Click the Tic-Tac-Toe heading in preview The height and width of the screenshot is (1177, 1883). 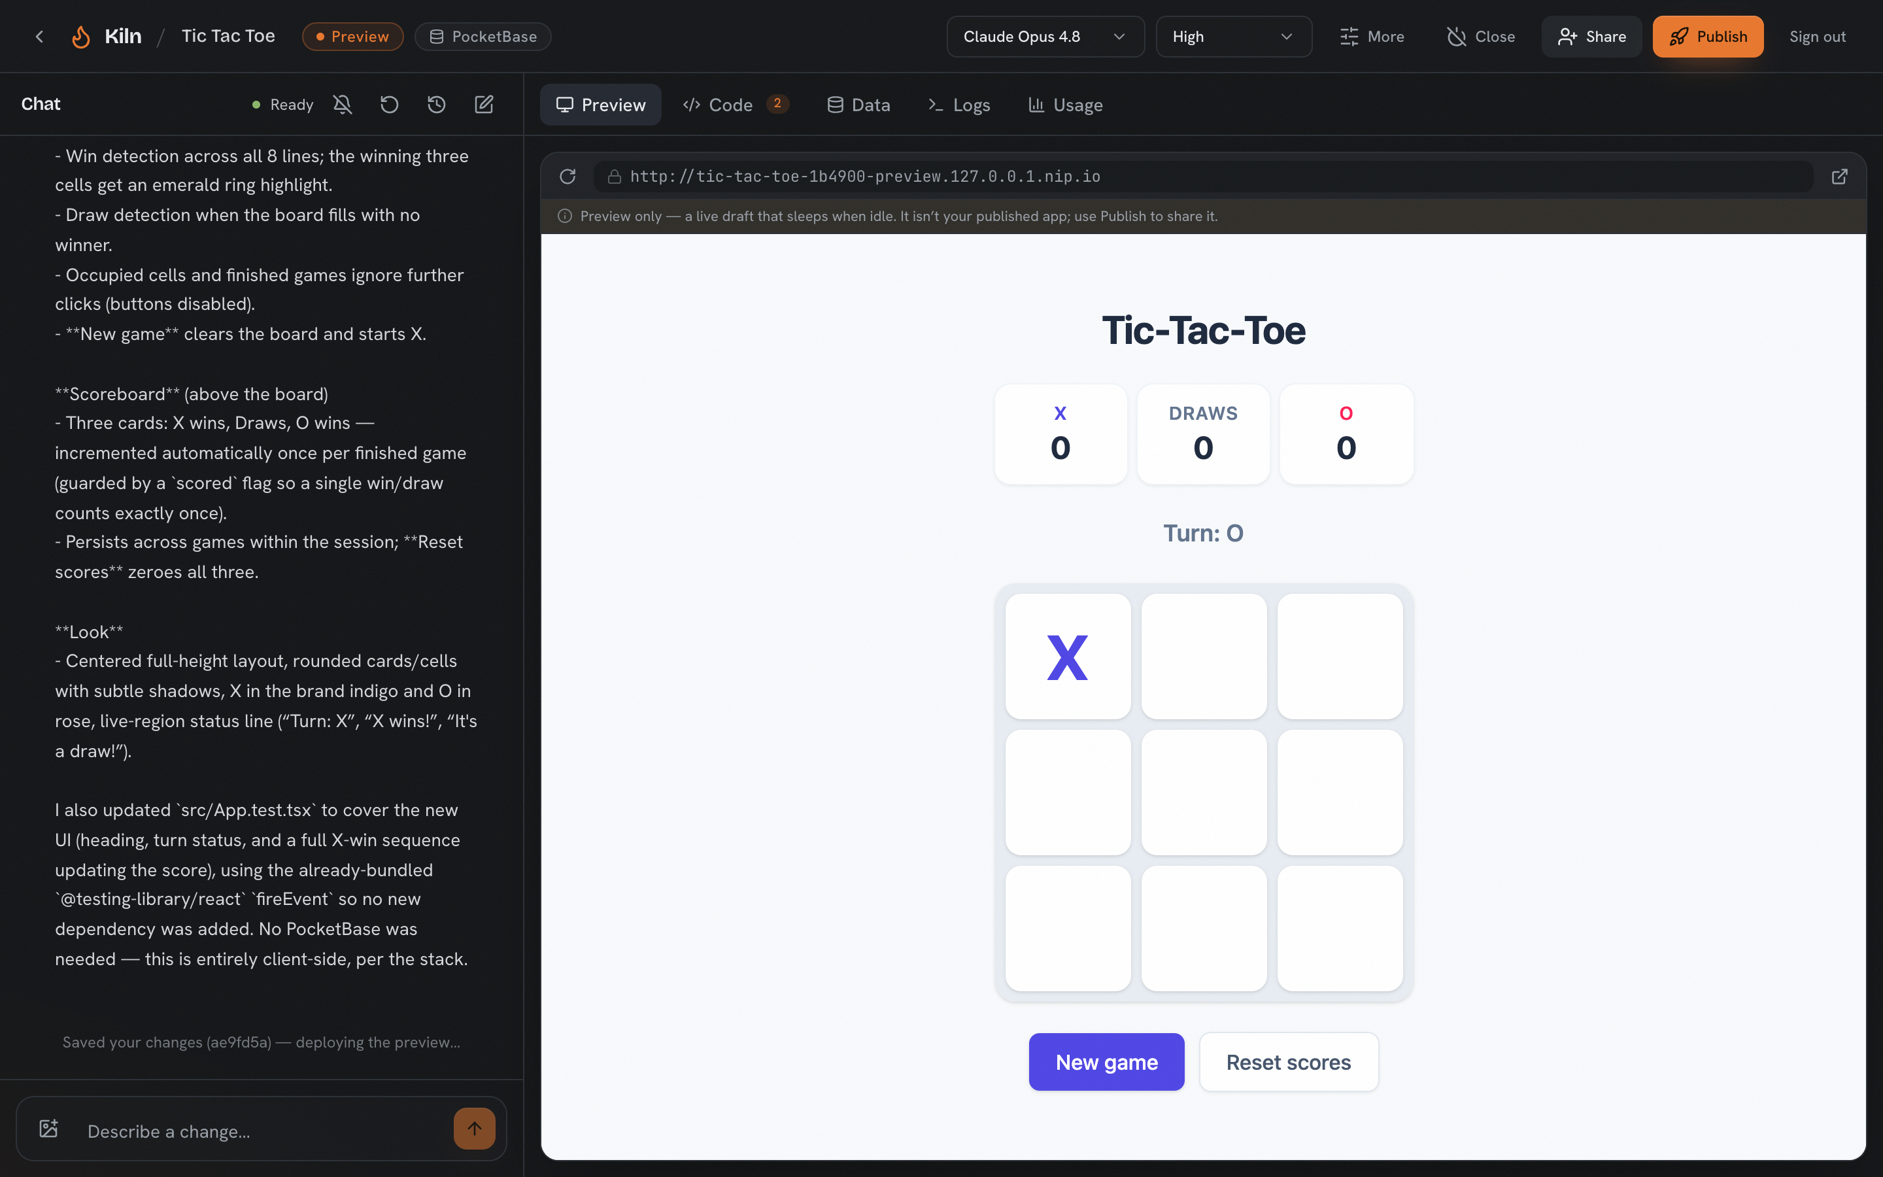[x=1203, y=330]
